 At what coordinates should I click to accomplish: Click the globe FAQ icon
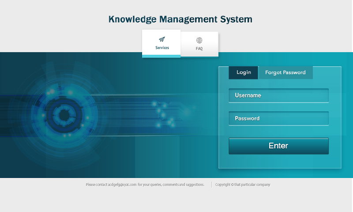click(199, 40)
